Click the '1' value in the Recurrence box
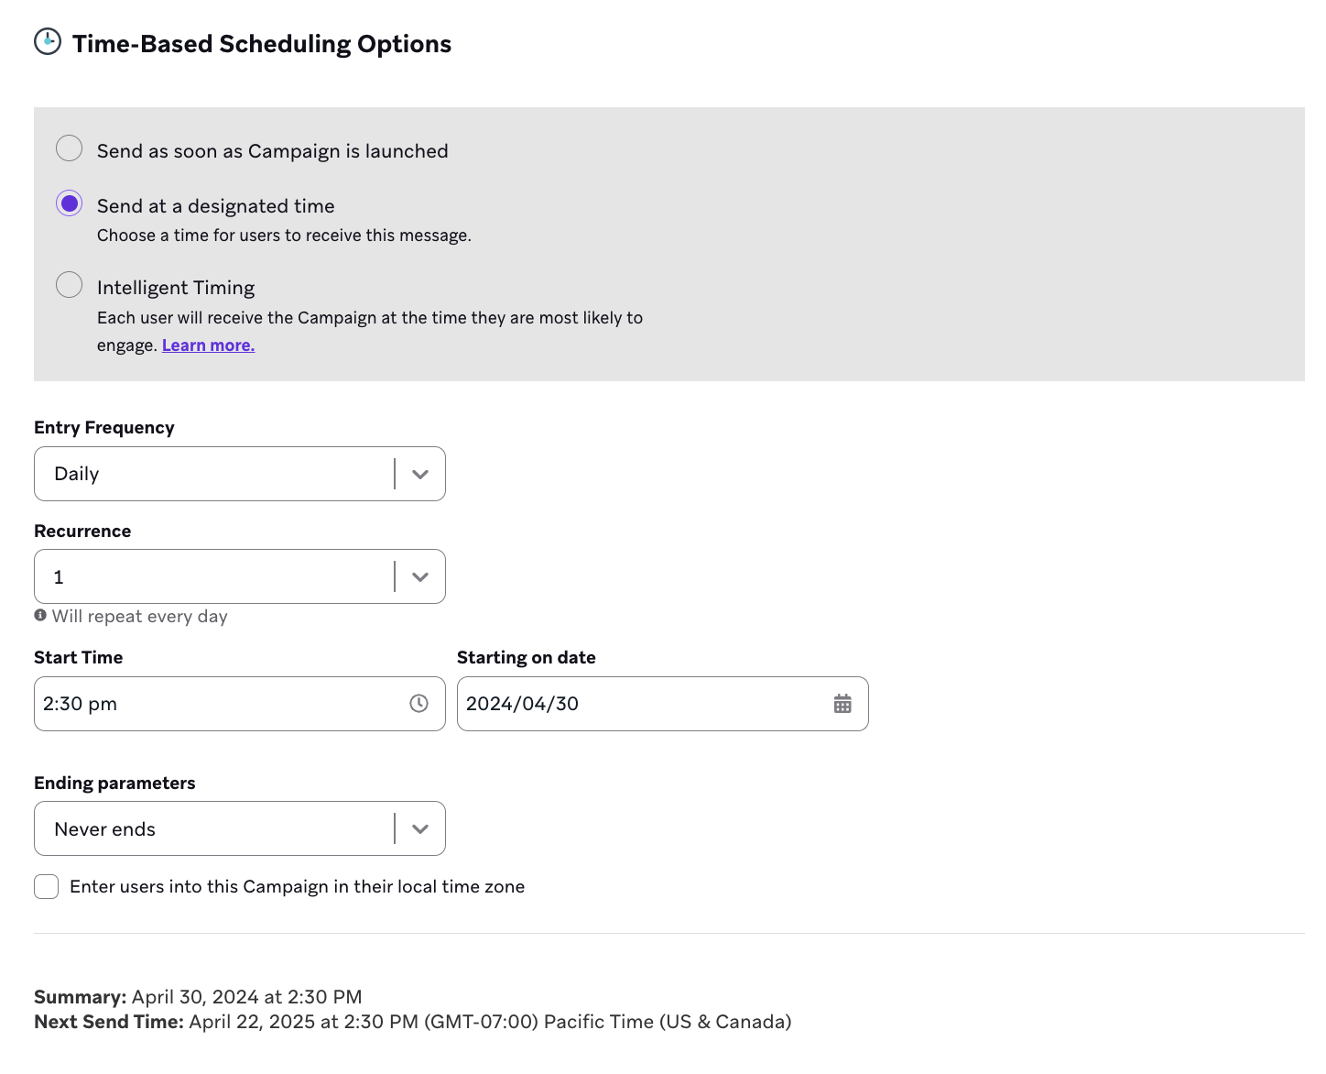 pos(60,577)
